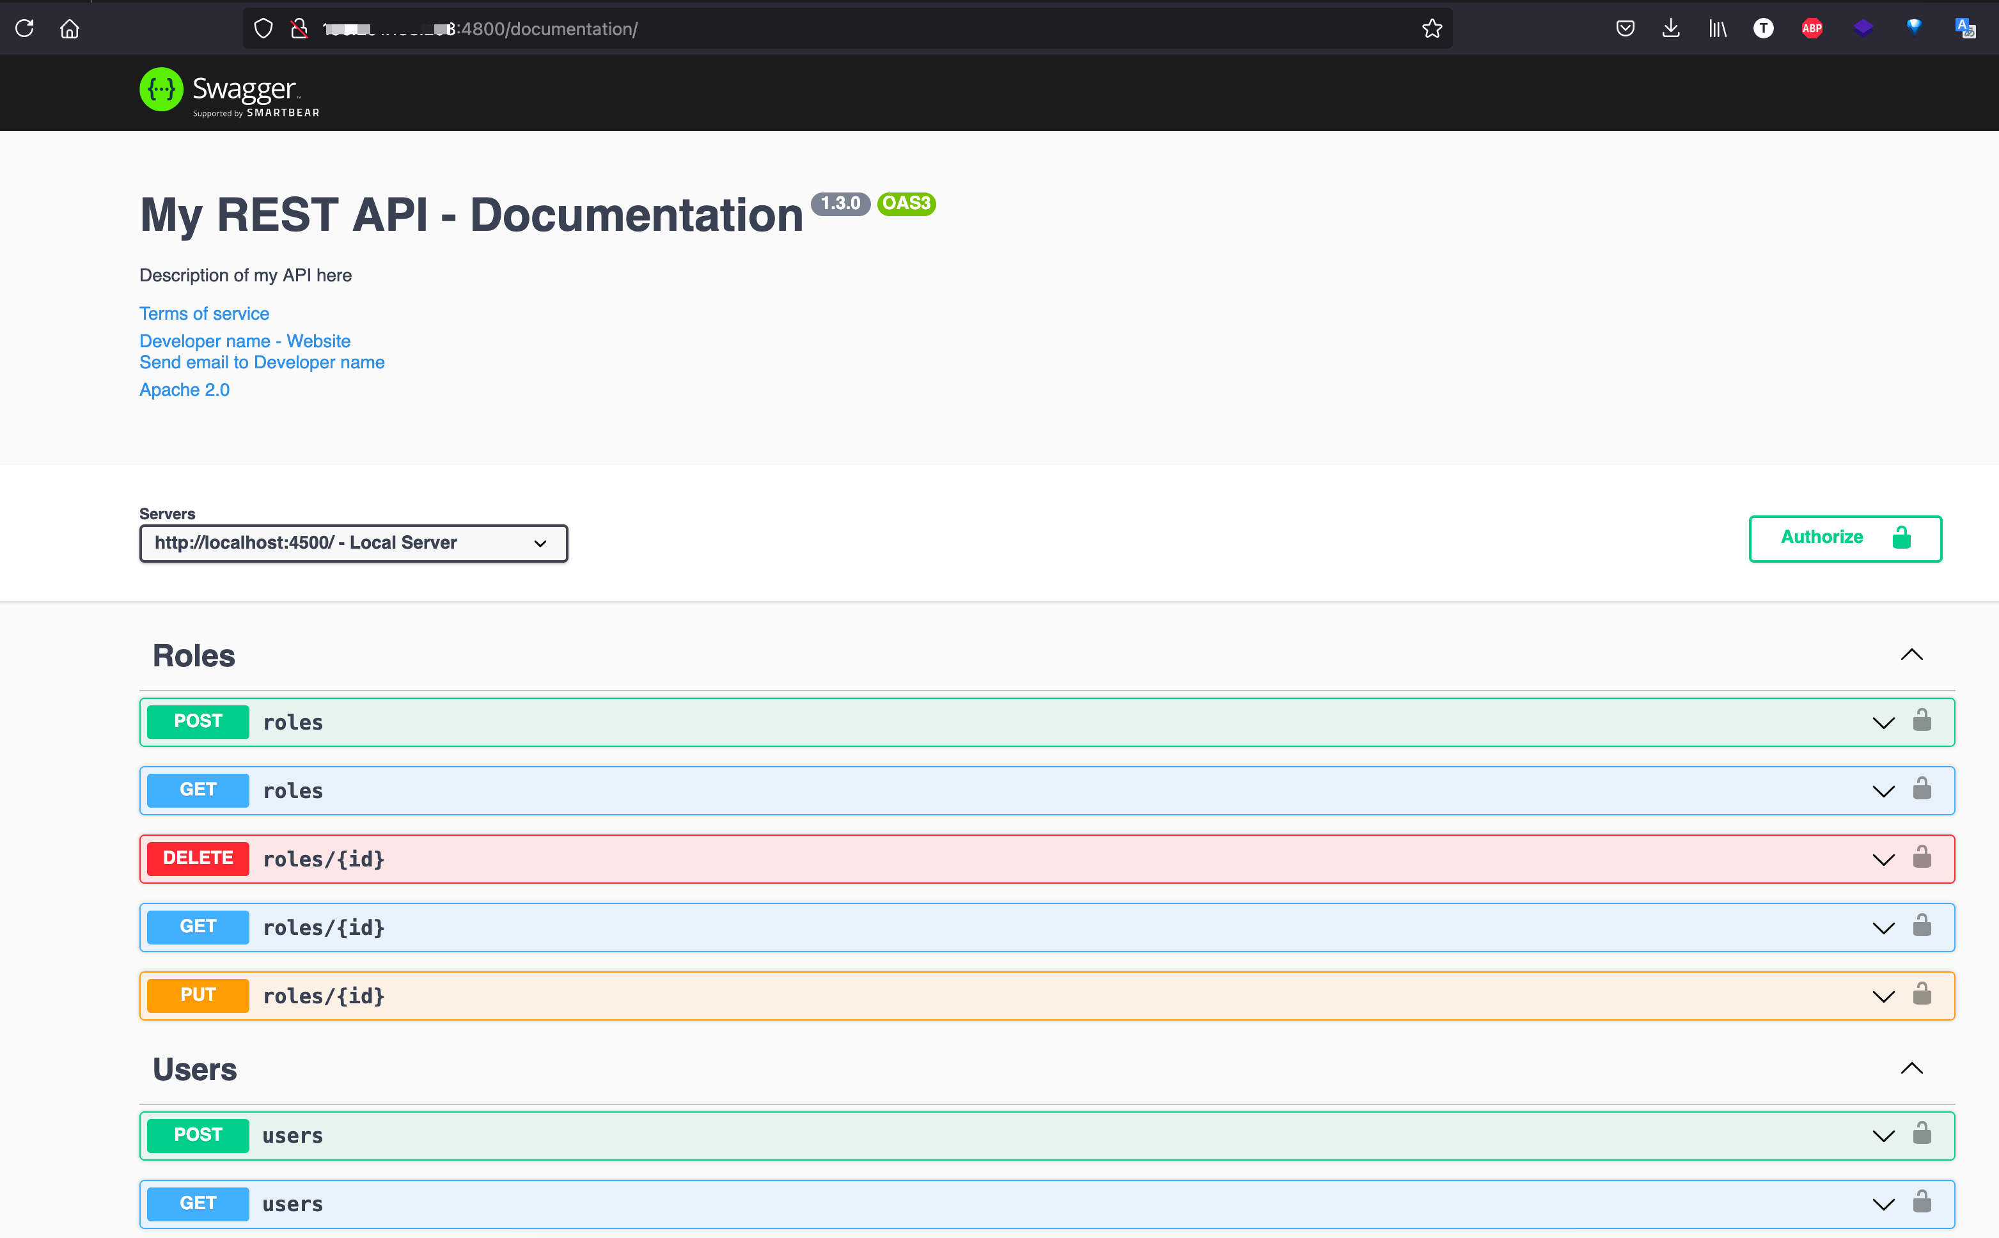Collapse the Roles section
The height and width of the screenshot is (1238, 1999).
pyautogui.click(x=1911, y=654)
